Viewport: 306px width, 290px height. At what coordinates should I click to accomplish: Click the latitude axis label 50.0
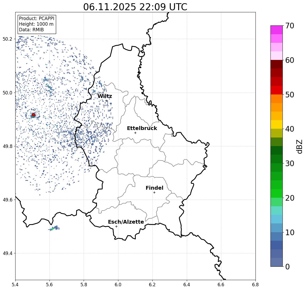pyautogui.click(x=7, y=93)
